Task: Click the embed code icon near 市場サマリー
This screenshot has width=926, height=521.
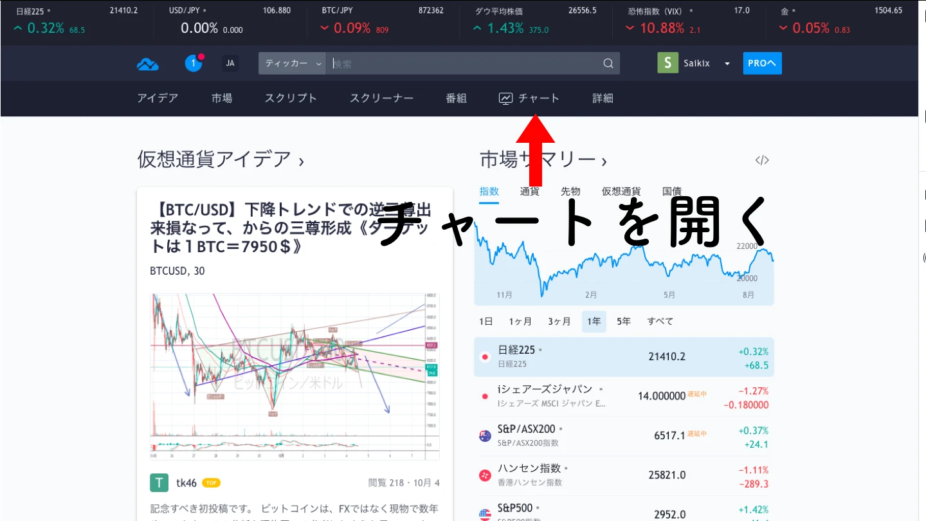Action: tap(761, 160)
